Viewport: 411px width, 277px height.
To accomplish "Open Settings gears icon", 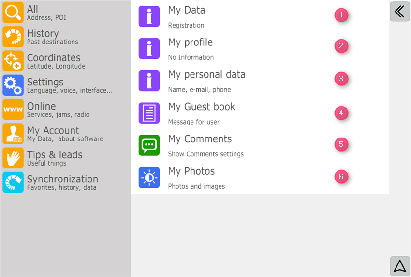I will click(x=13, y=85).
